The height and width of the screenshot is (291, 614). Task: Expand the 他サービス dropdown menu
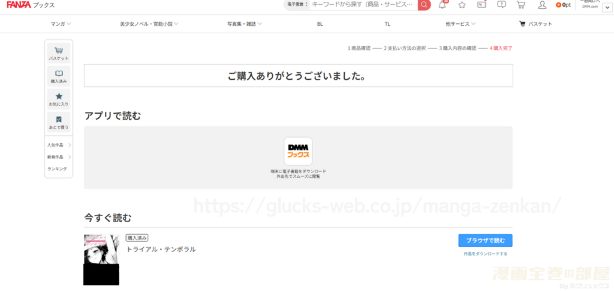coord(460,24)
